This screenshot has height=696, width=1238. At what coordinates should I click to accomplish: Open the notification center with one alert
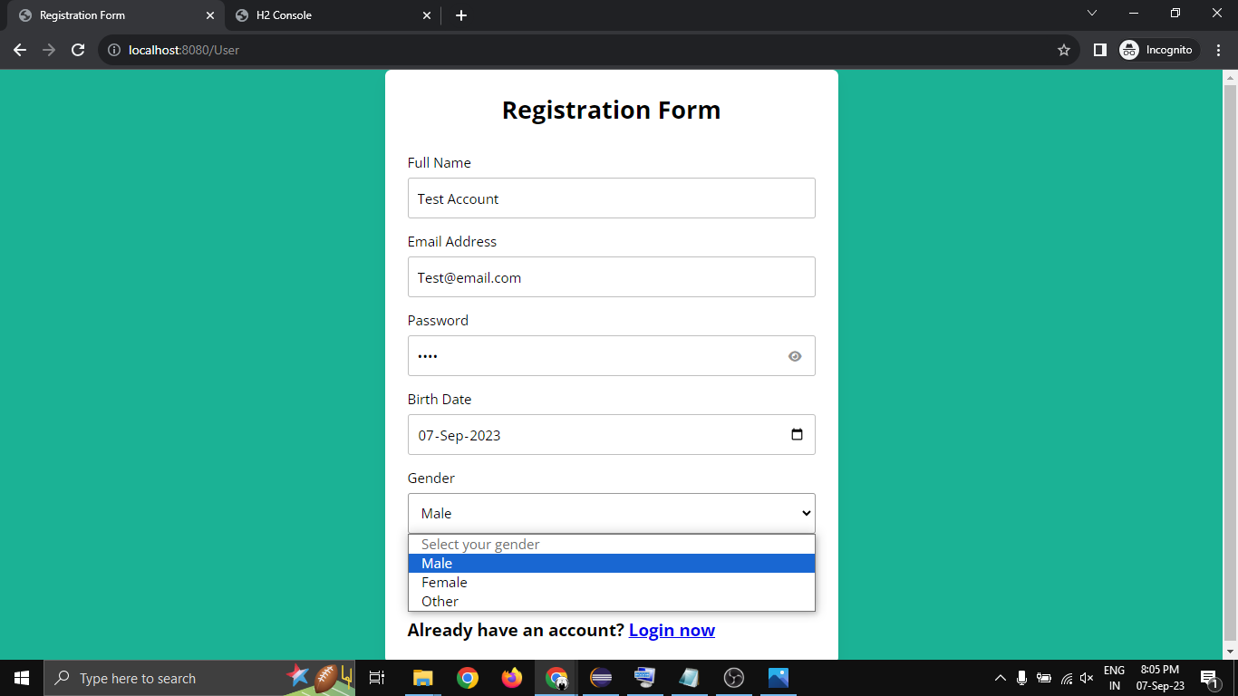[x=1208, y=678]
